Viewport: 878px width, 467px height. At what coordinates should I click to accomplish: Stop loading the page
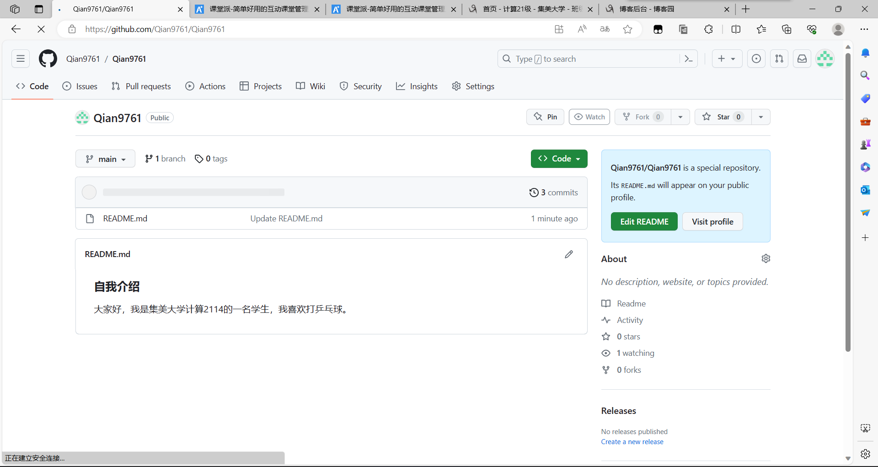click(41, 29)
